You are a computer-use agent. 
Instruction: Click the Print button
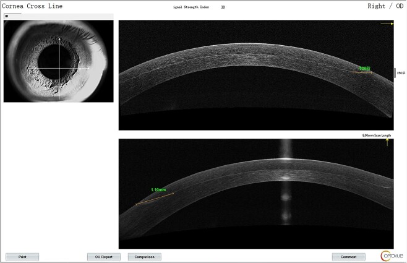coord(22,257)
